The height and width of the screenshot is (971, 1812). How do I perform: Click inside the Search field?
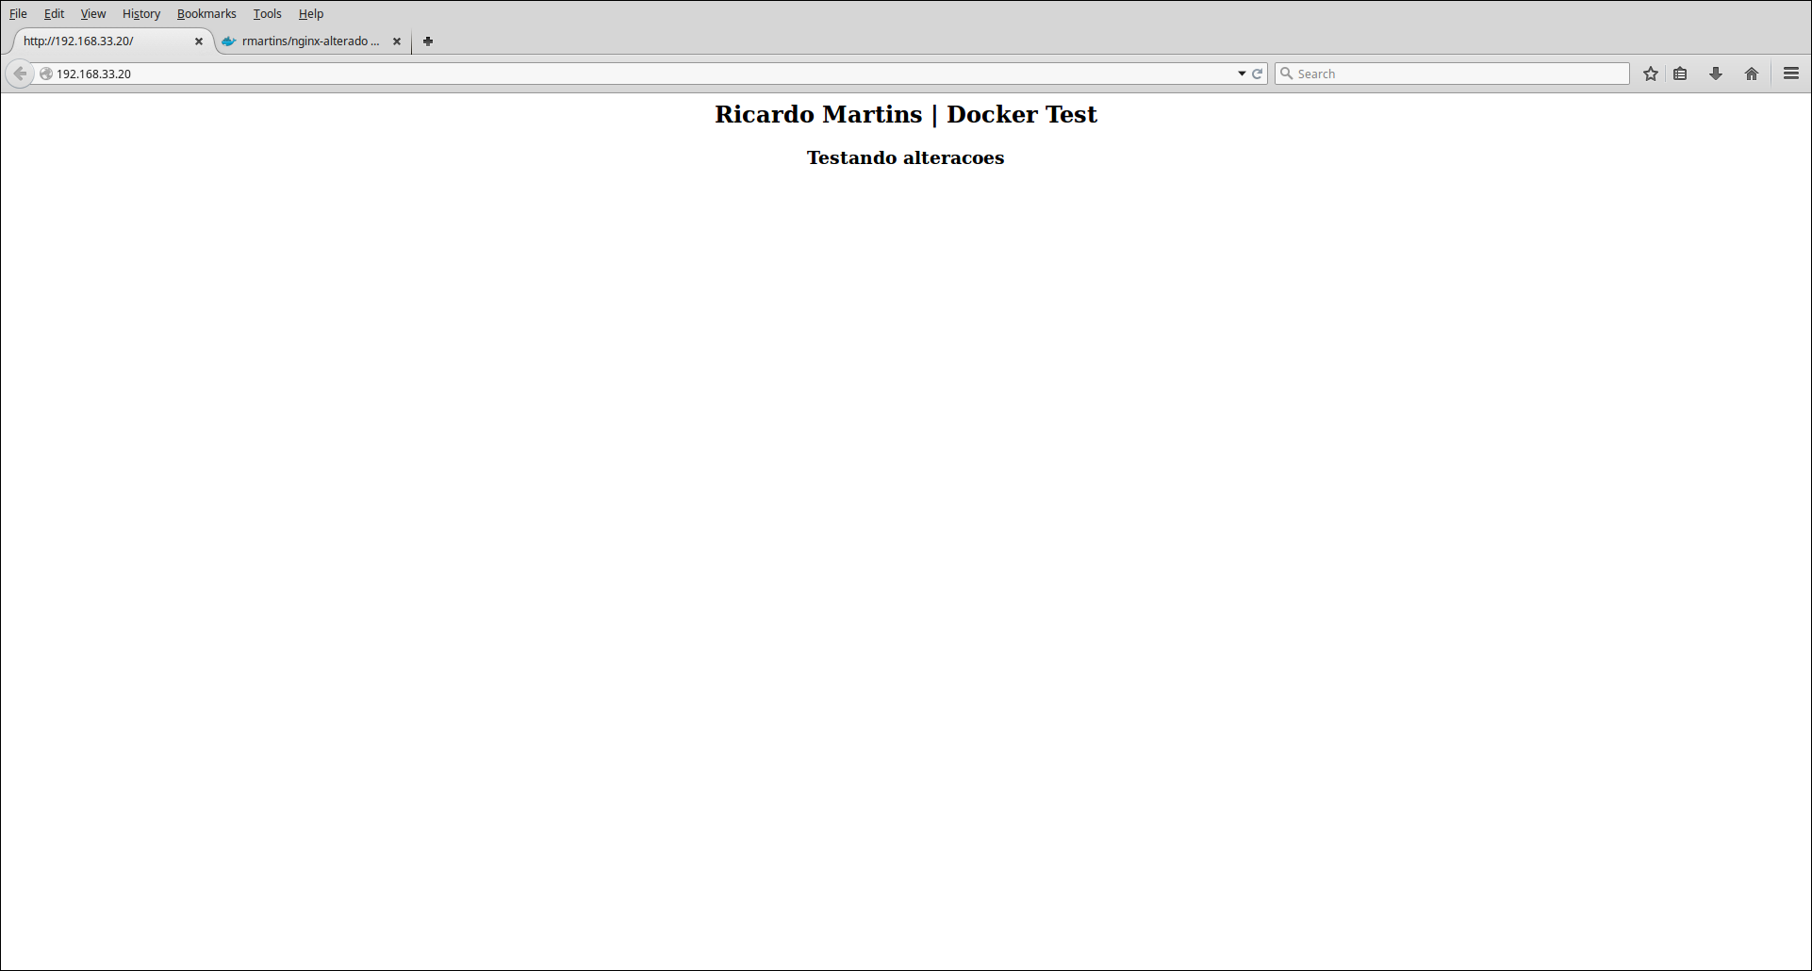1414,73
